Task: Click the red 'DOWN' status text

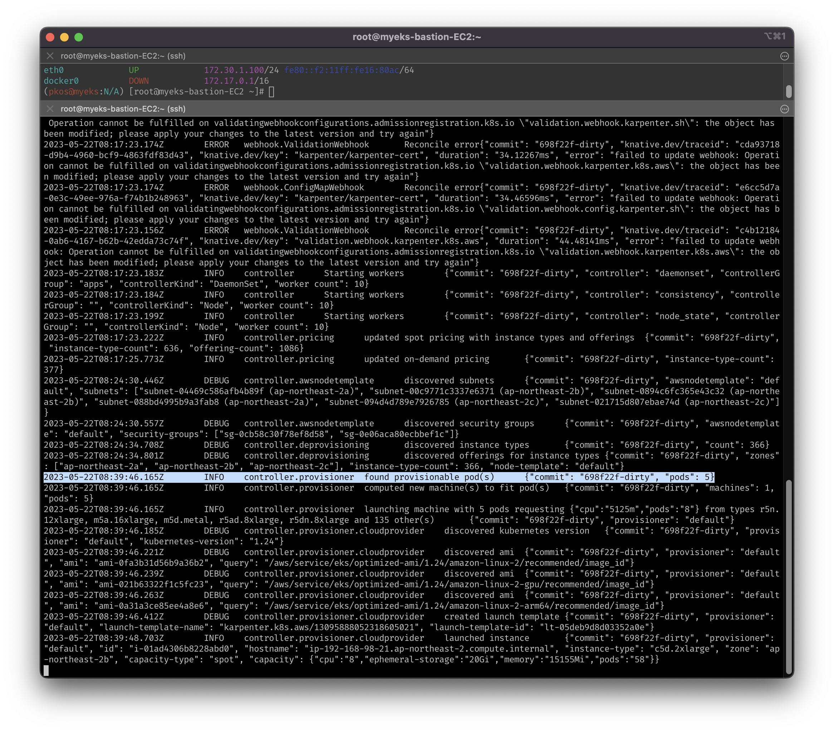Action: click(139, 81)
